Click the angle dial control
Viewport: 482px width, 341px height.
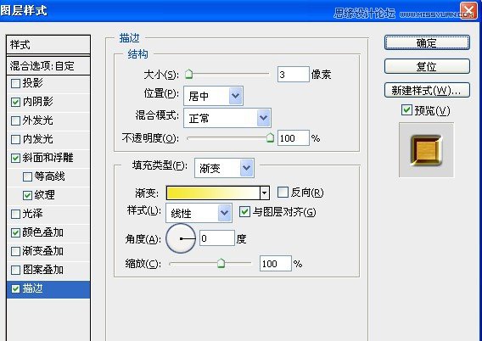[181, 238]
